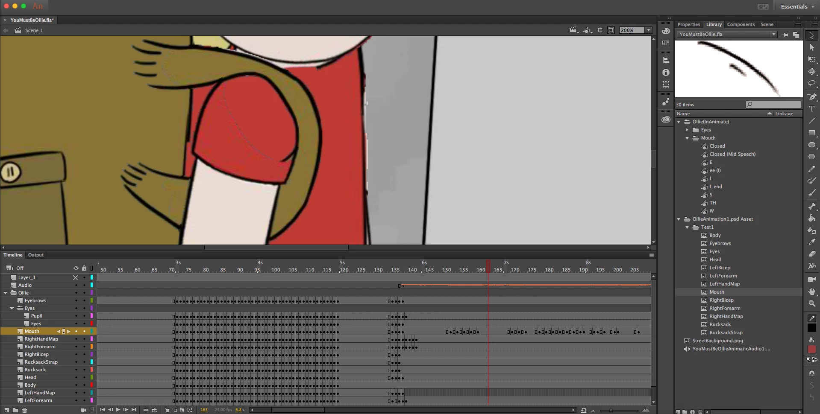820x414 pixels.
Task: Open the Output tab
Action: 36,255
